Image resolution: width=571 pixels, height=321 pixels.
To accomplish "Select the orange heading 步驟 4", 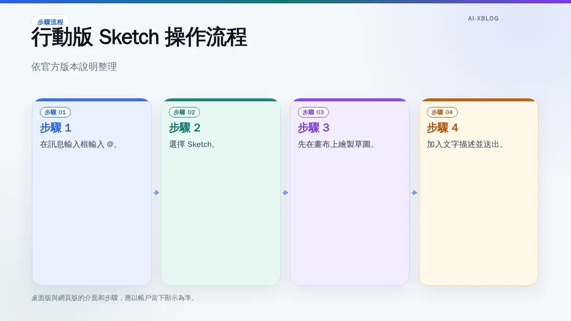I will pyautogui.click(x=443, y=128).
